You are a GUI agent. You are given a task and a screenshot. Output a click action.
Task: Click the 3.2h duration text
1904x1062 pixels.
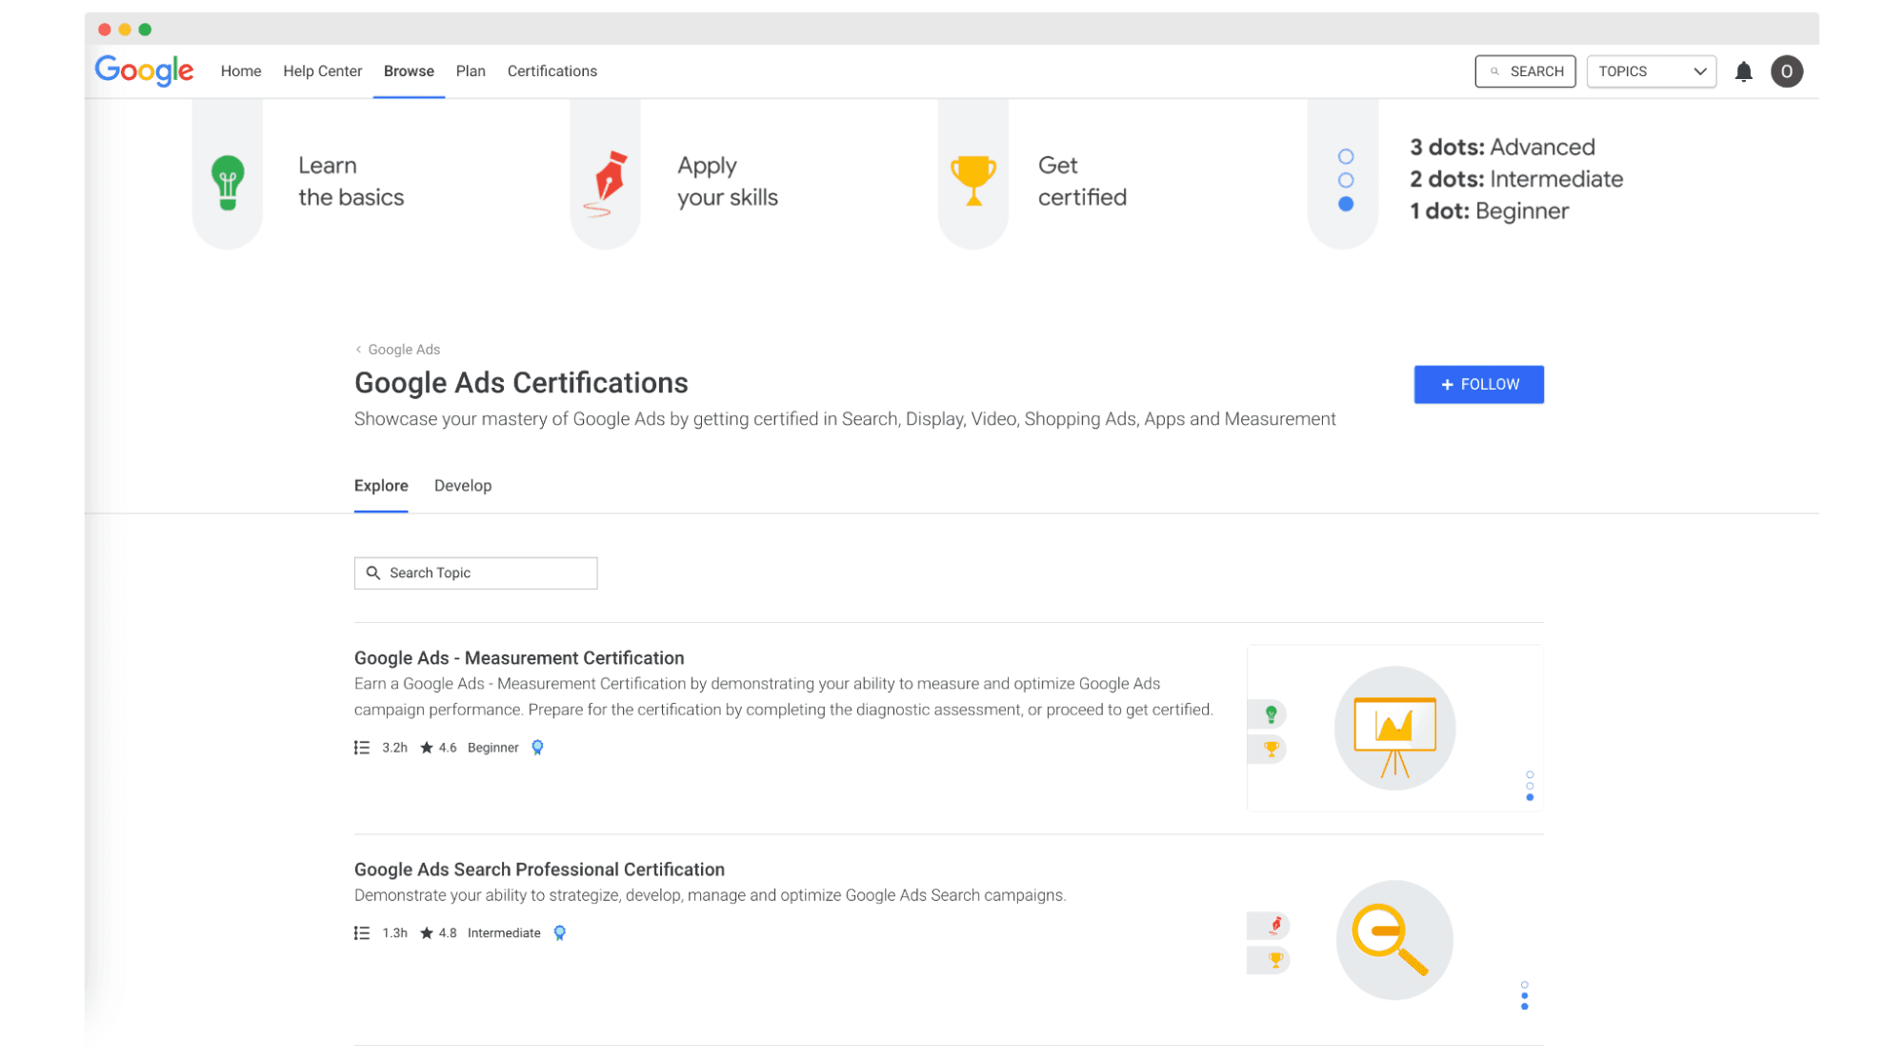[x=394, y=748]
